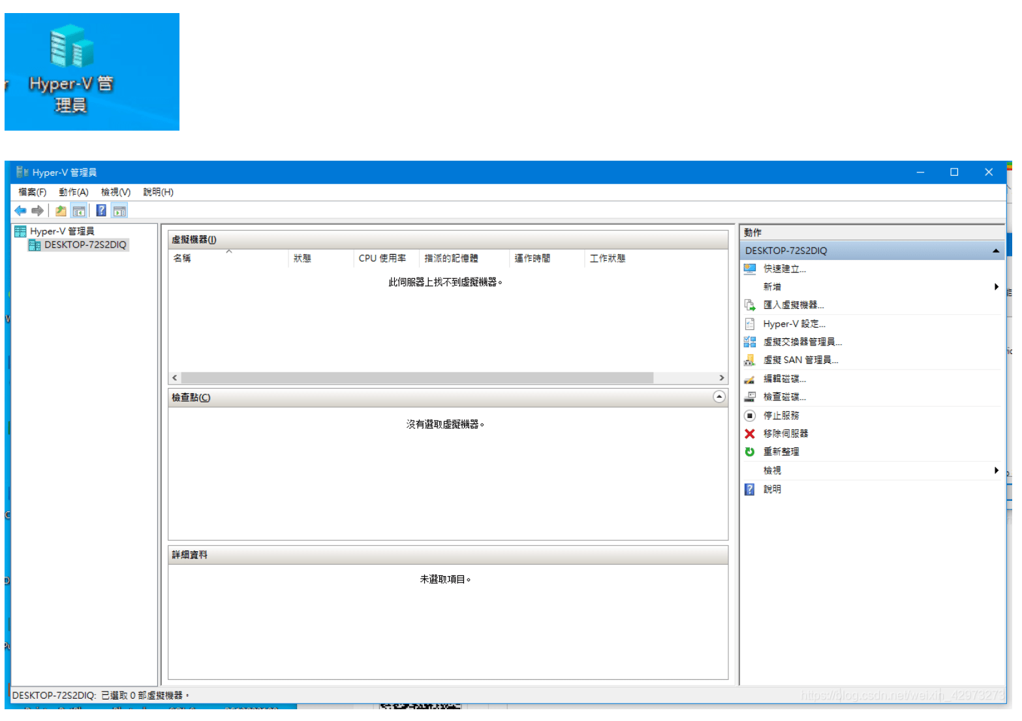Image resolution: width=1022 pixels, height=721 pixels.
Task: Open the 說明(H) menu
Action: tap(158, 192)
